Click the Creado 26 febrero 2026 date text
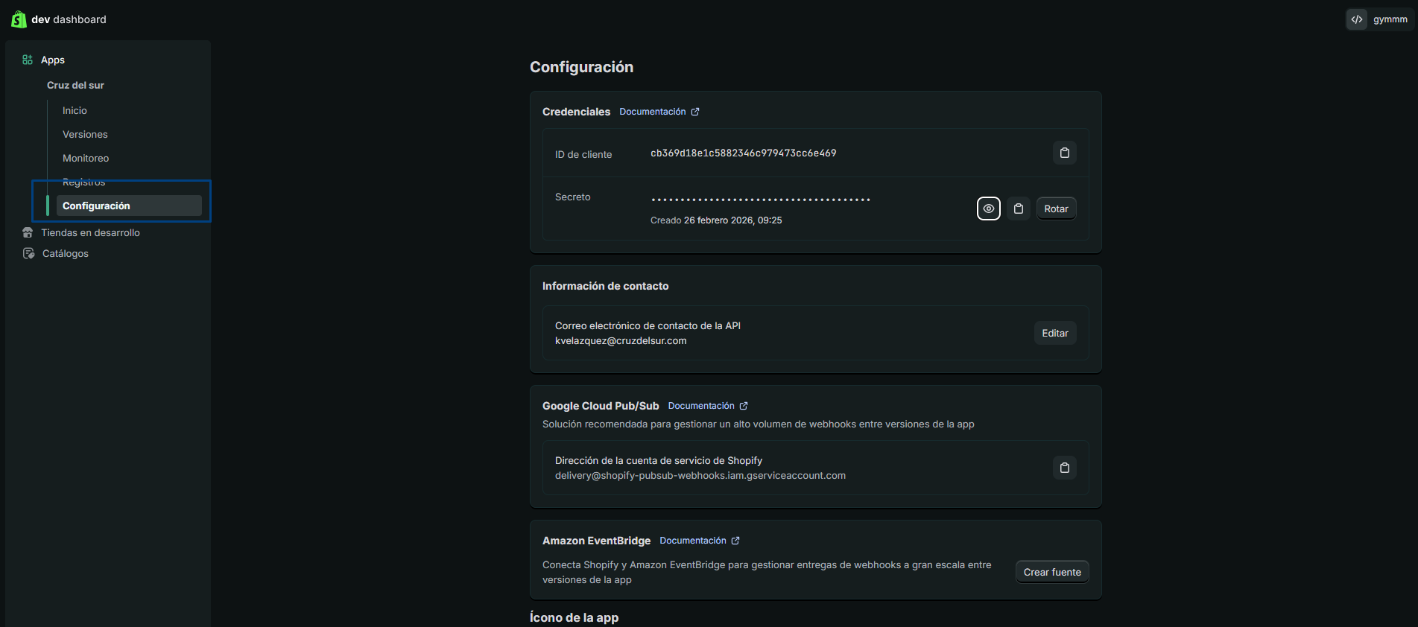This screenshot has width=1418, height=627. tap(716, 220)
